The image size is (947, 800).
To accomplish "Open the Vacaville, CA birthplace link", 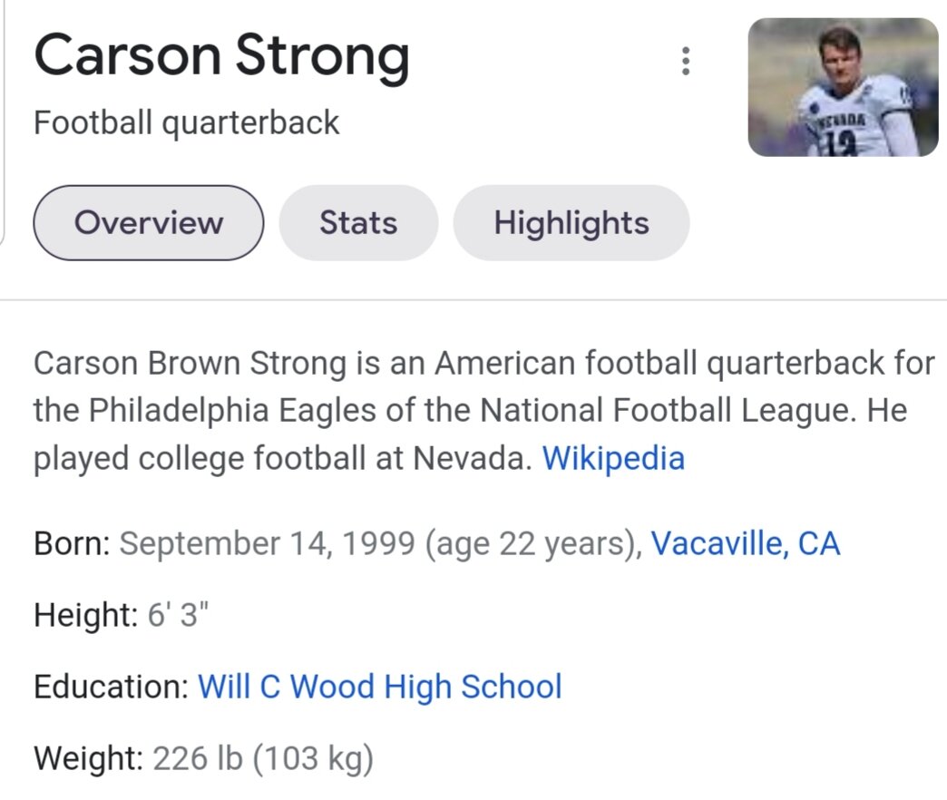I will point(746,543).
